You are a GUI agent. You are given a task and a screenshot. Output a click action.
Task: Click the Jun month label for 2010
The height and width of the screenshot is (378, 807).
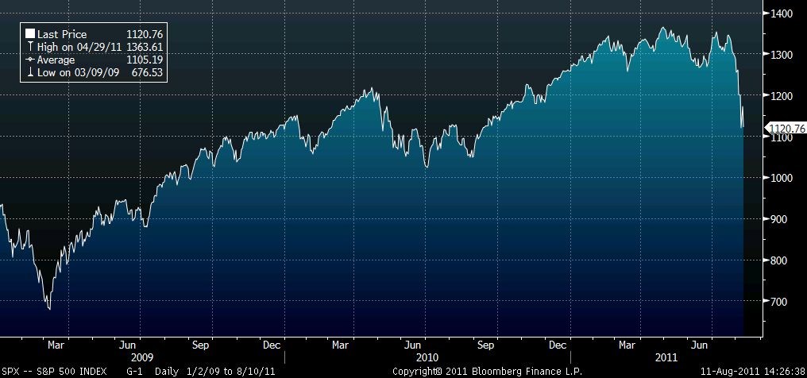pyautogui.click(x=412, y=345)
